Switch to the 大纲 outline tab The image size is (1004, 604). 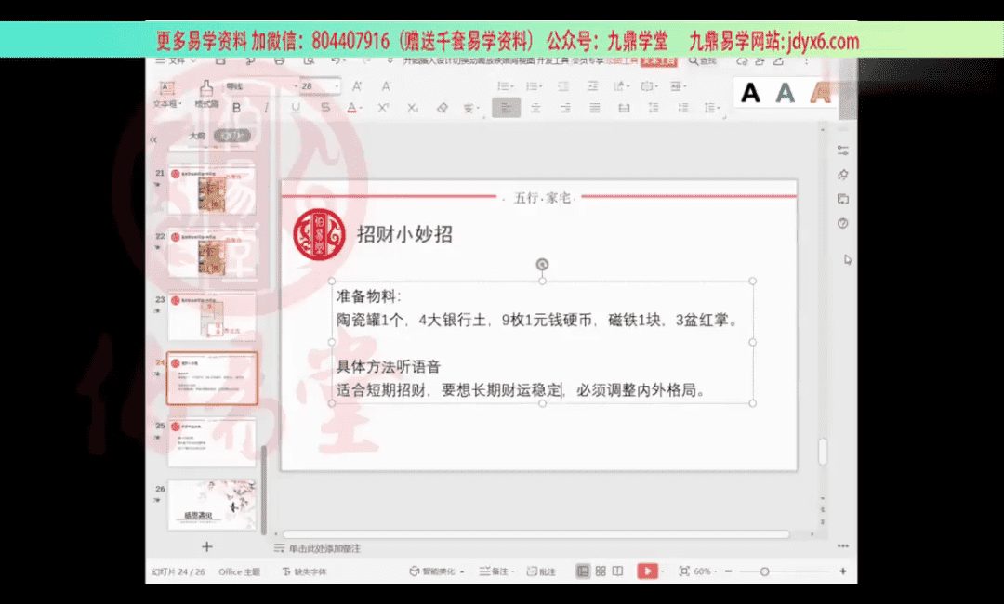tap(197, 136)
